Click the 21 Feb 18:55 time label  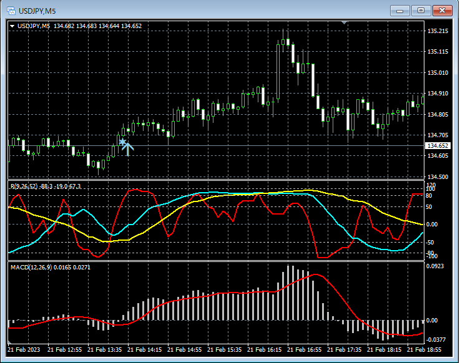point(424,350)
